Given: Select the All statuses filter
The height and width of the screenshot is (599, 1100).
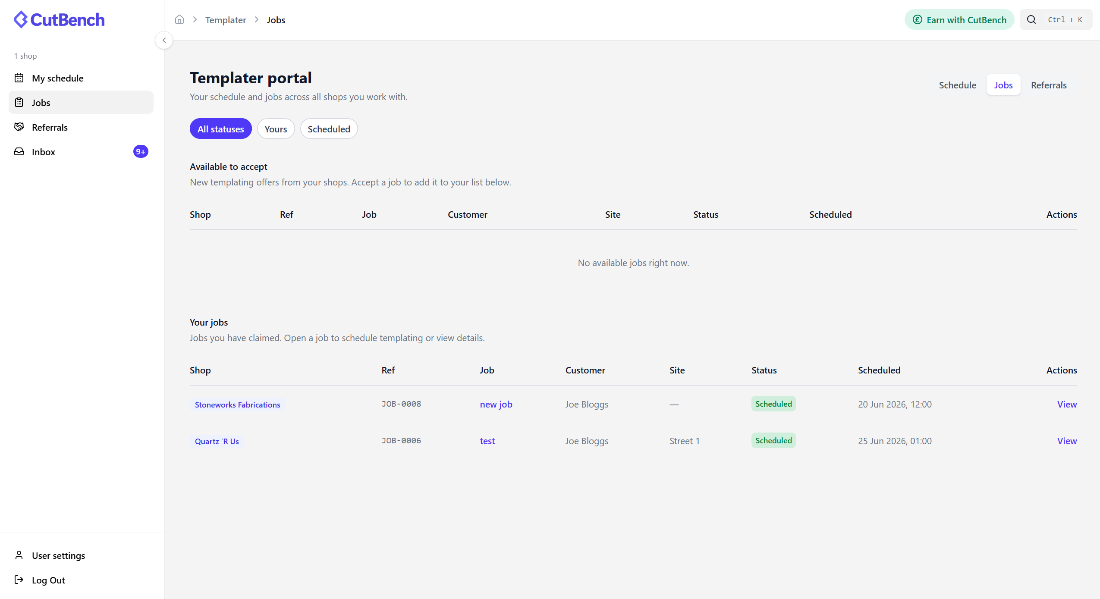Looking at the screenshot, I should point(221,129).
